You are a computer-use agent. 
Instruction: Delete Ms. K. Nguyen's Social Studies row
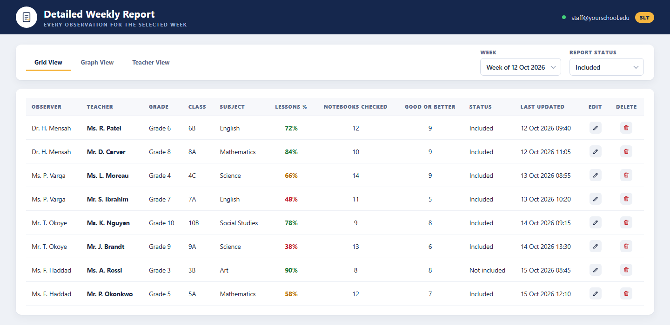(x=626, y=222)
